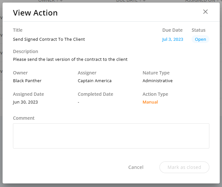
Task: Click the Due Date label
Action: coord(172,30)
